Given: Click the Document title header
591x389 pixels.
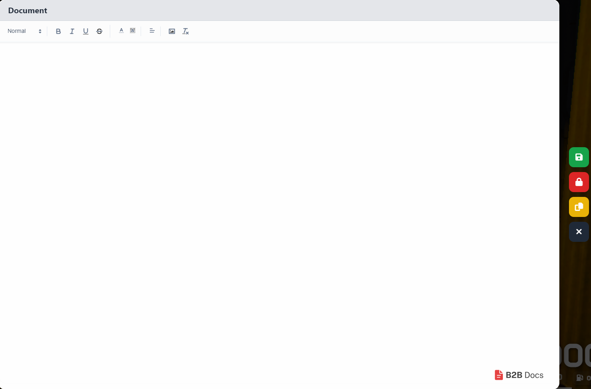Looking at the screenshot, I should coord(28,11).
